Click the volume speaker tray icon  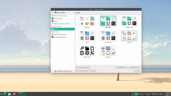tap(161, 94)
